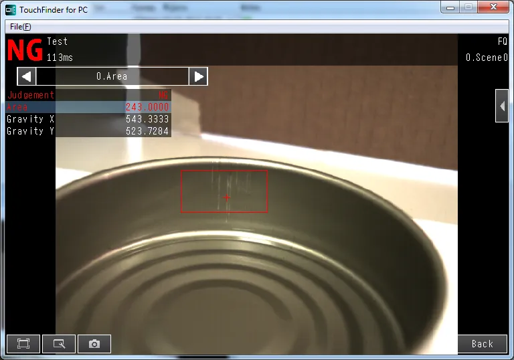Expand the right side panel arrow
This screenshot has width=514, height=360.
click(501, 106)
